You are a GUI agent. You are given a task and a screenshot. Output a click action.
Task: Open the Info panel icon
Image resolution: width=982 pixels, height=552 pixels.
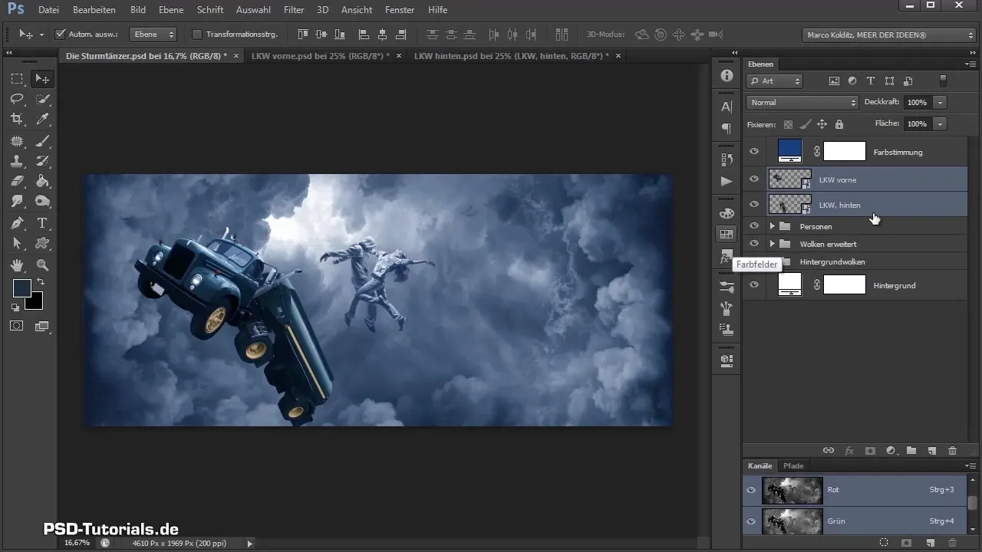[x=727, y=76]
